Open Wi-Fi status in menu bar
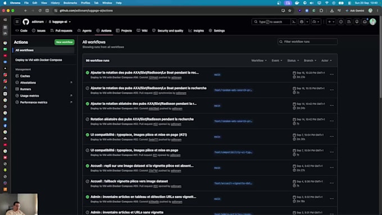Screen dimensions: 382x215 pos(327,3)
